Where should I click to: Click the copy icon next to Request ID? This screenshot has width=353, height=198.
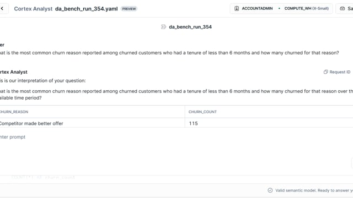[325, 72]
